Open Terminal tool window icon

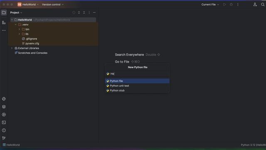[4, 122]
